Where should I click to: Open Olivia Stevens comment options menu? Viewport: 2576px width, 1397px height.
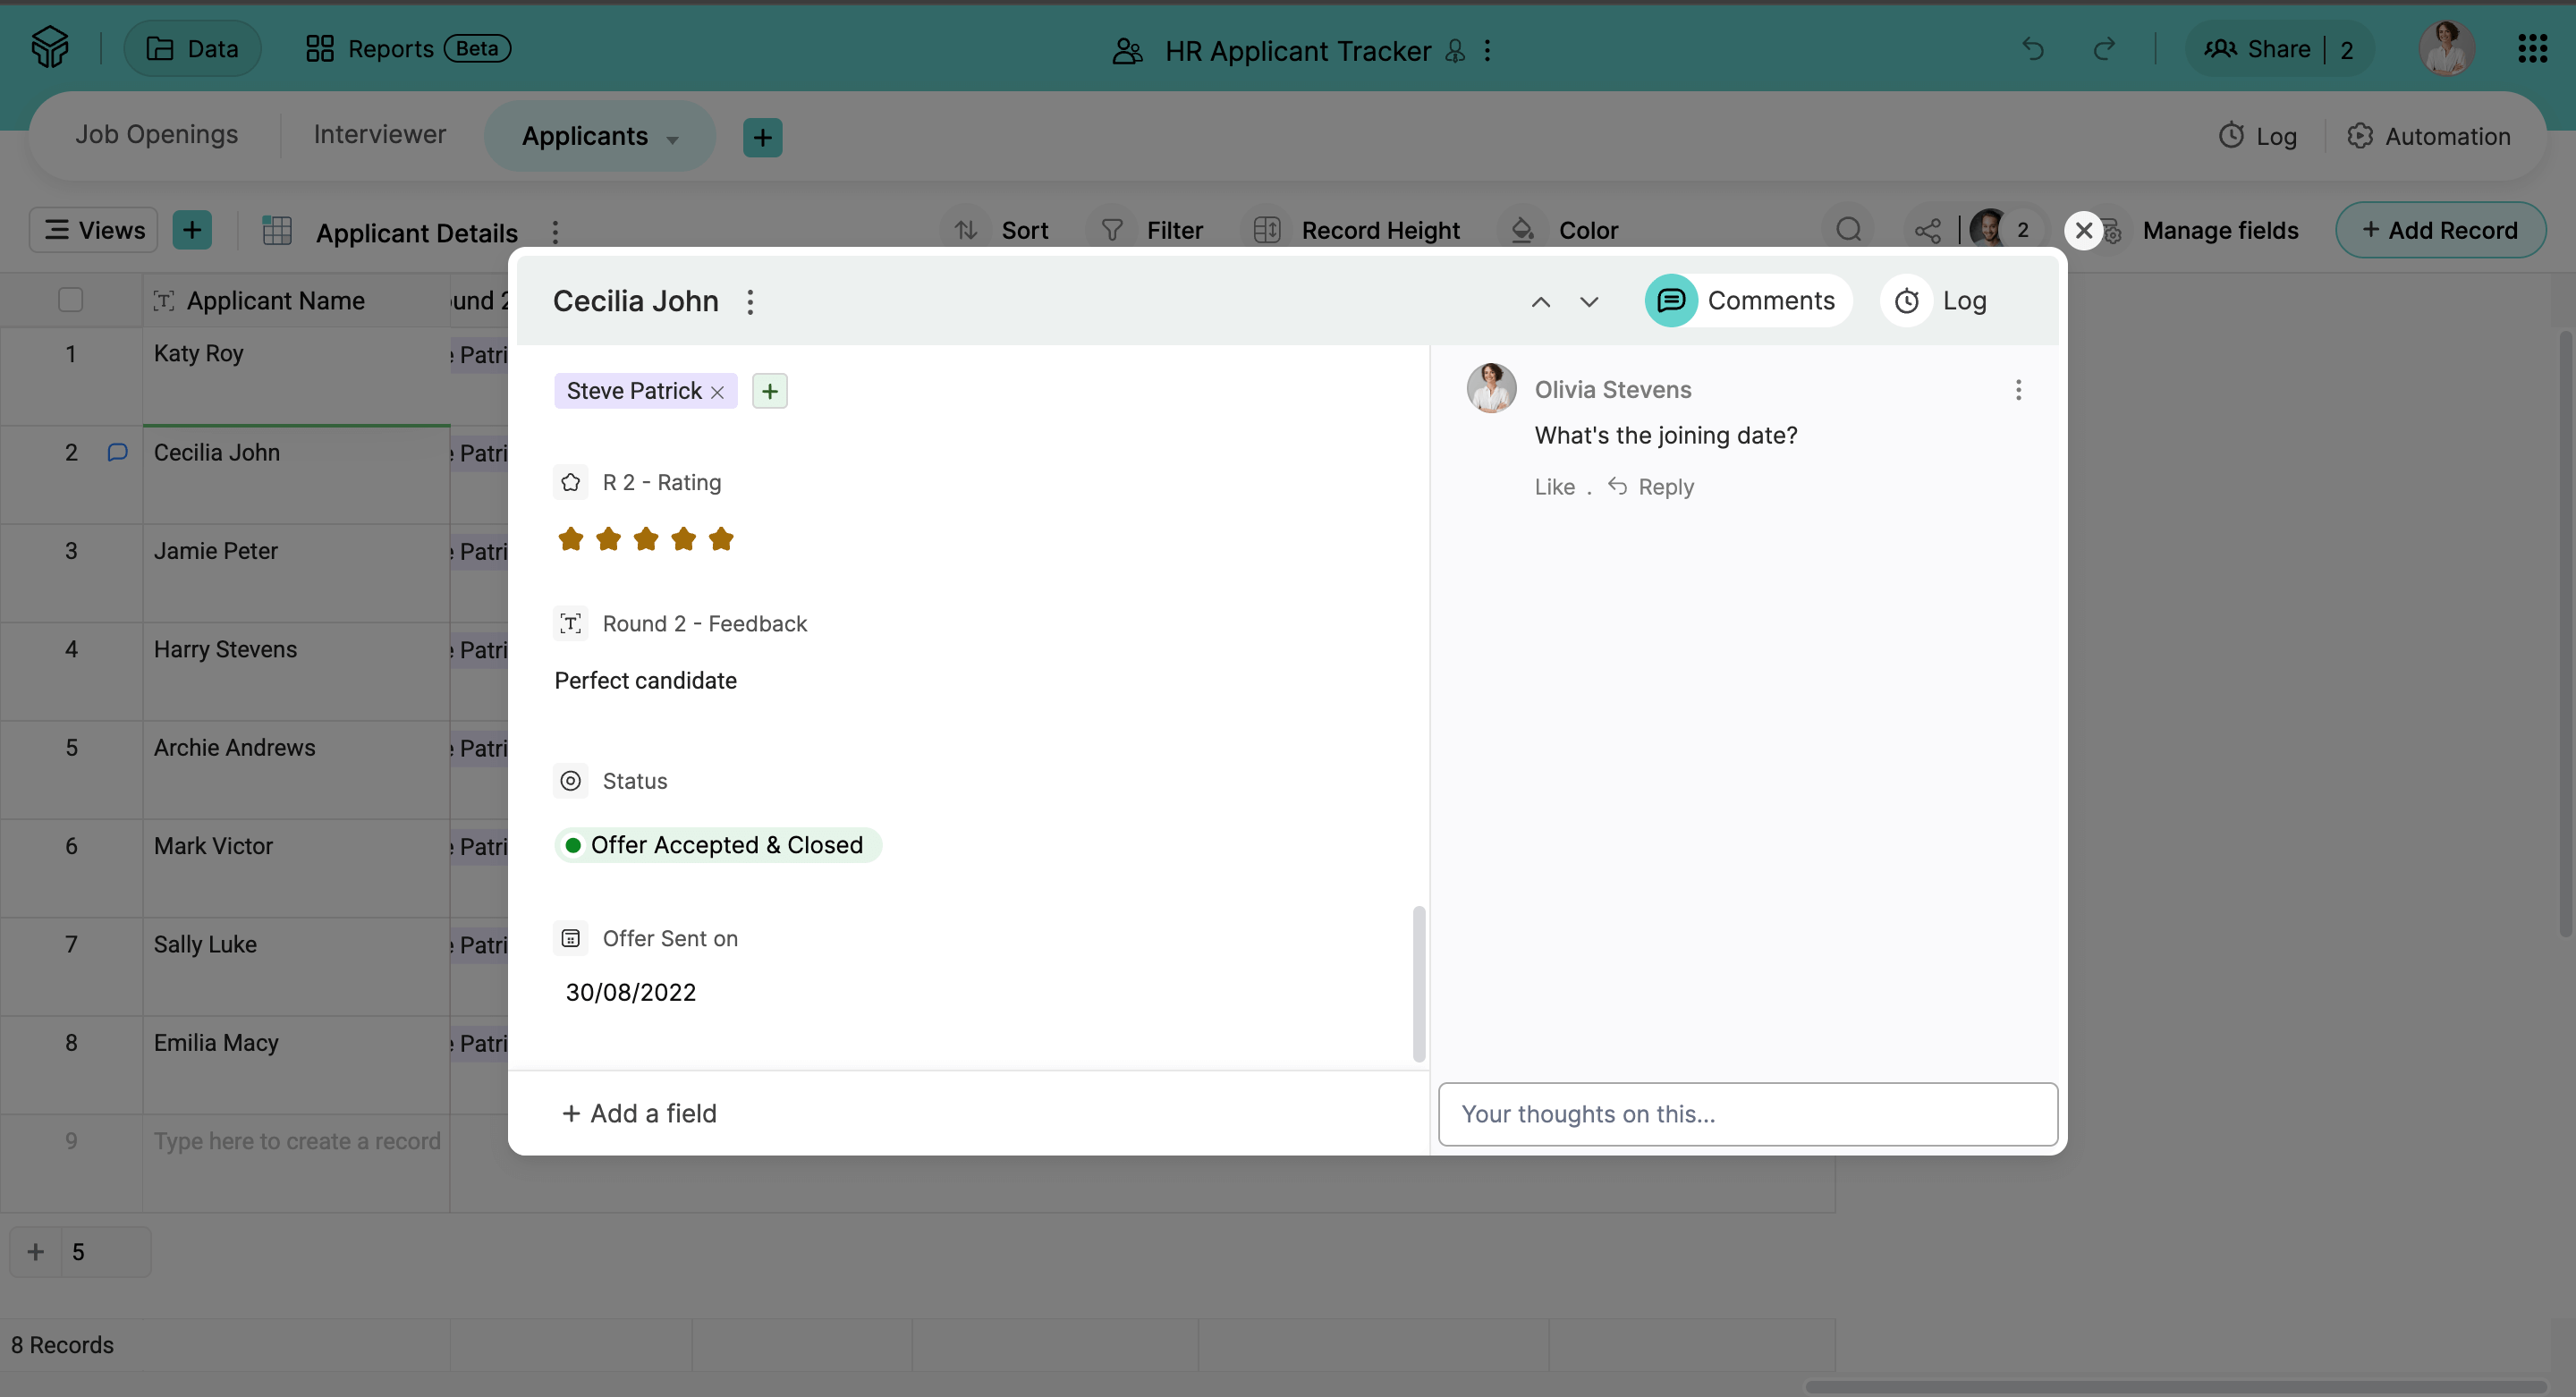[x=2018, y=390]
